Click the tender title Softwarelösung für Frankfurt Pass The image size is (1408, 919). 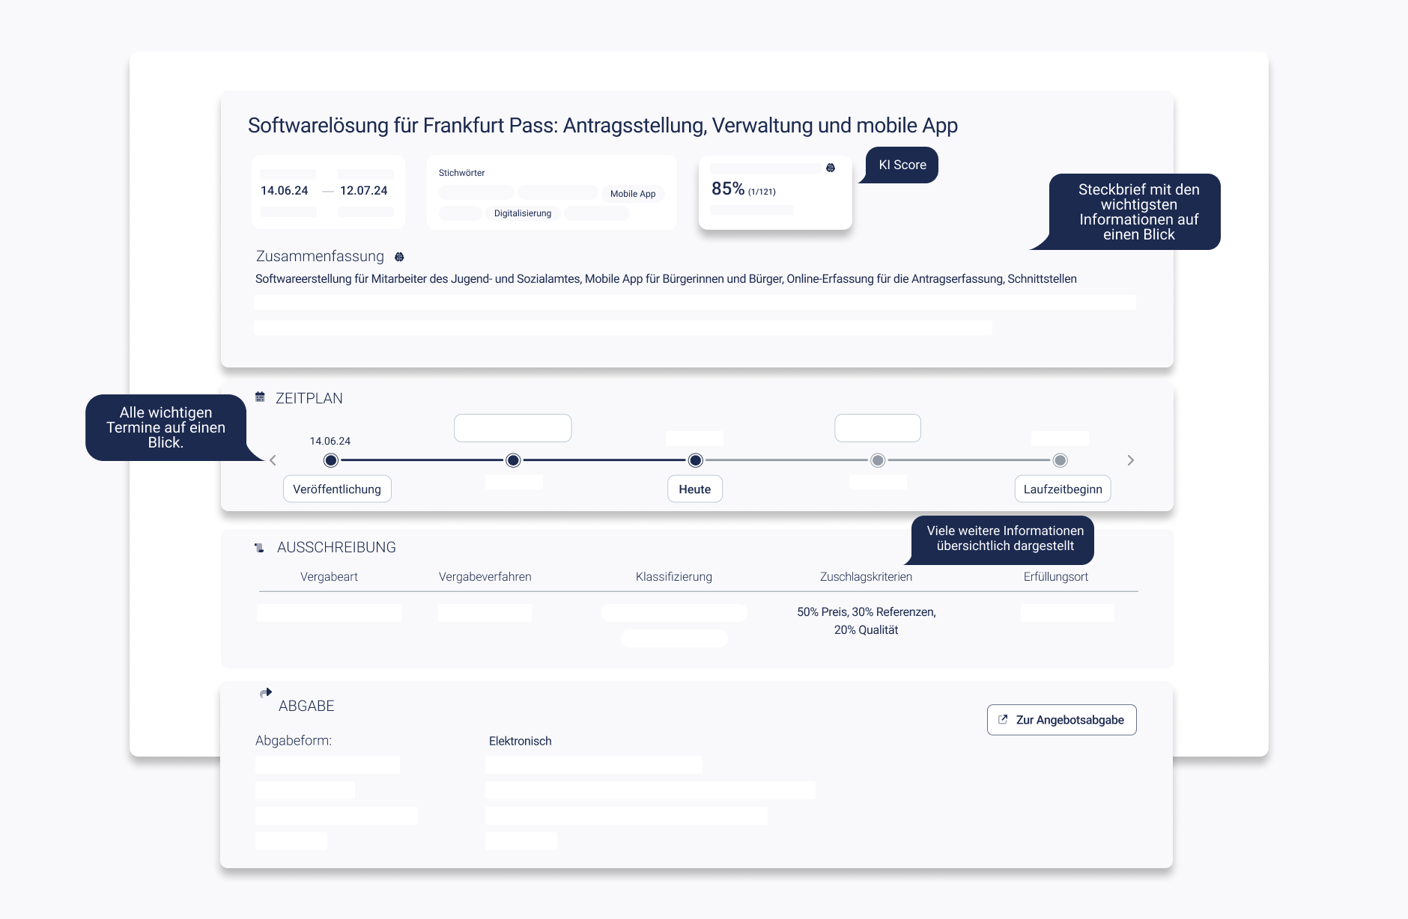point(603,125)
